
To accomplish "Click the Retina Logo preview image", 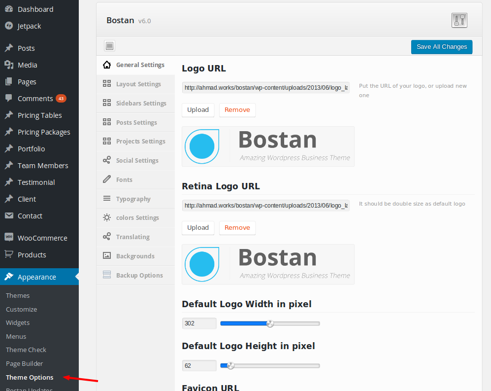I will [x=268, y=264].
